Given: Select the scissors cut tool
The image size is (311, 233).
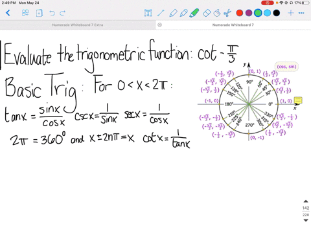Looking at the screenshot, I should (227, 13).
